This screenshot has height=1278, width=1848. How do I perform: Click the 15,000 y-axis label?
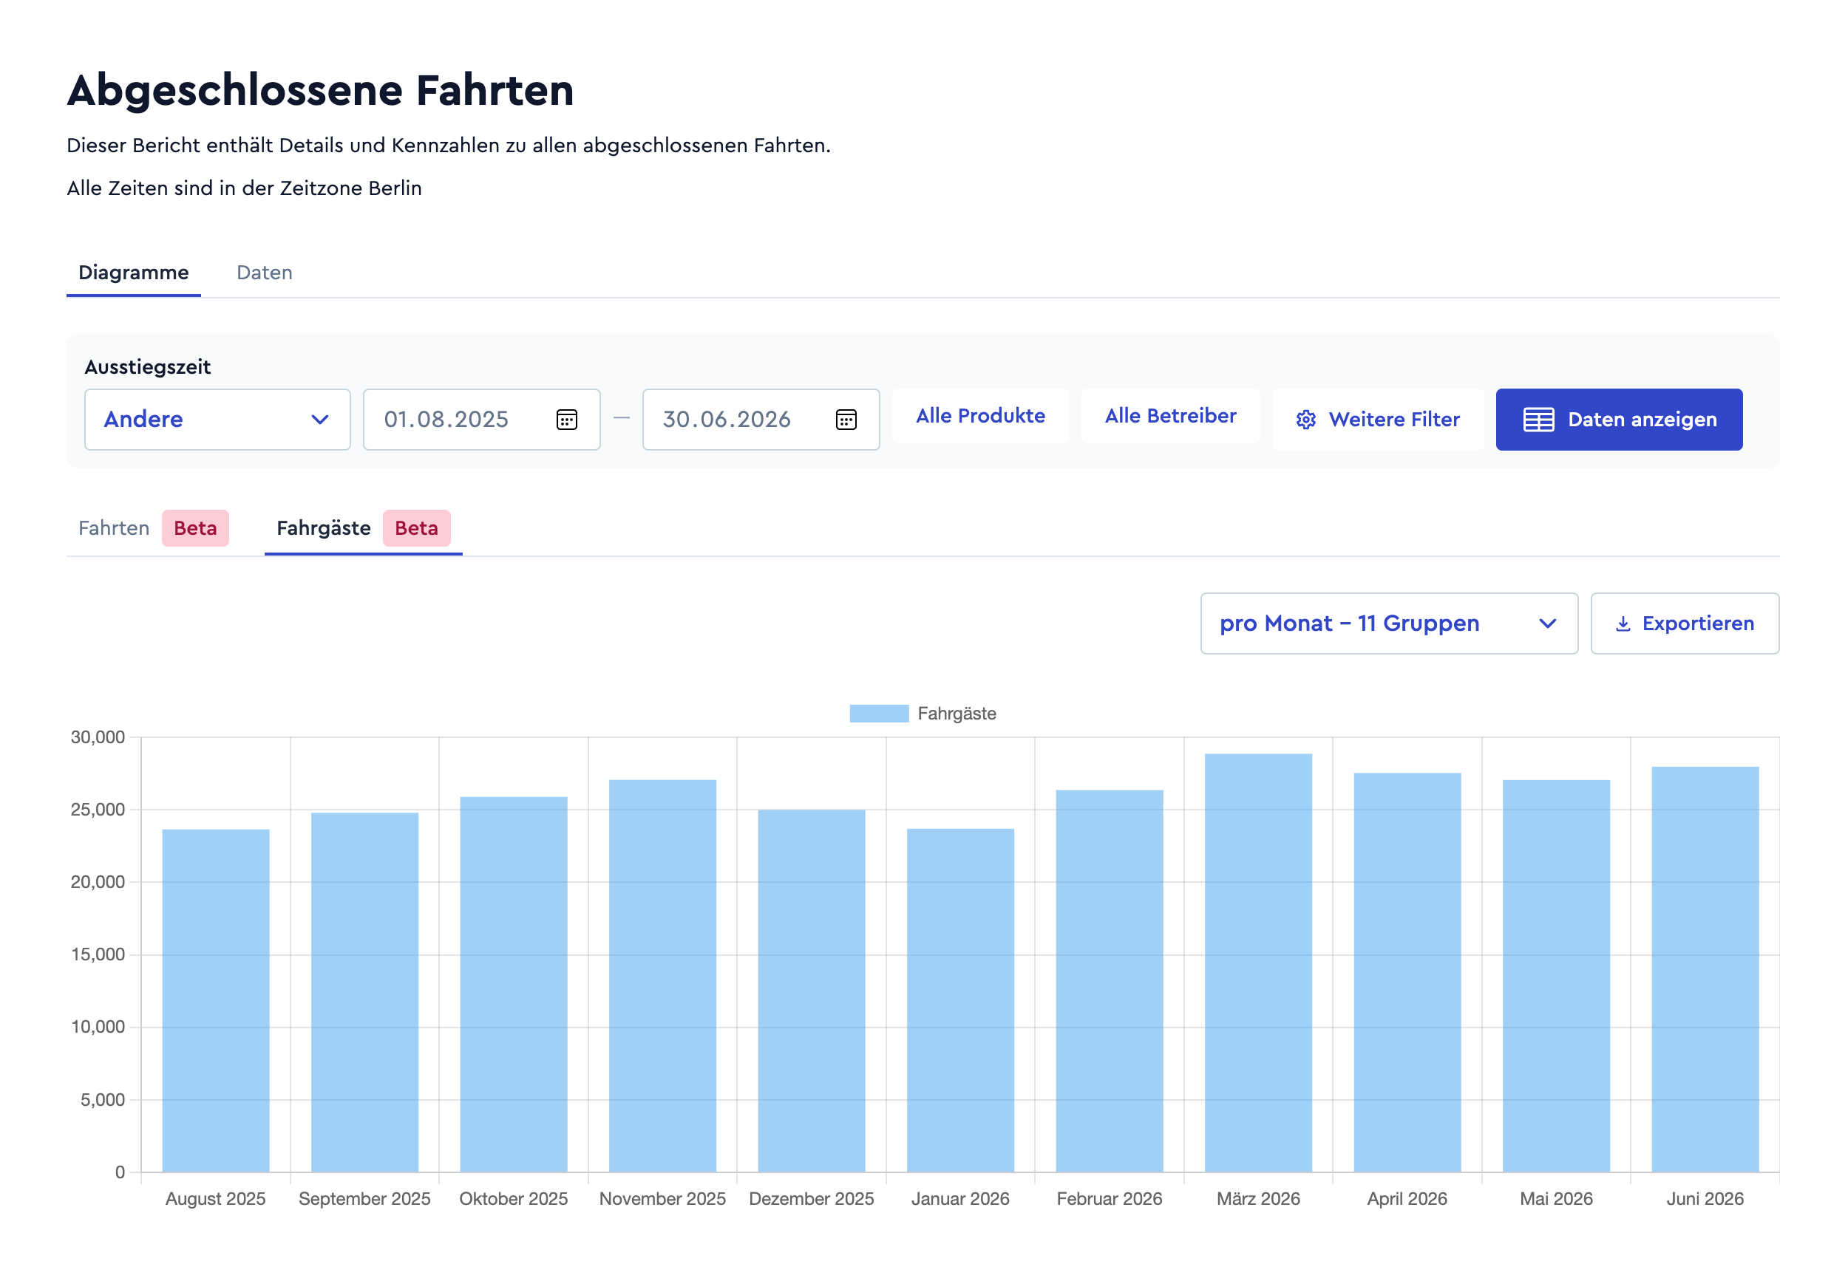(98, 954)
